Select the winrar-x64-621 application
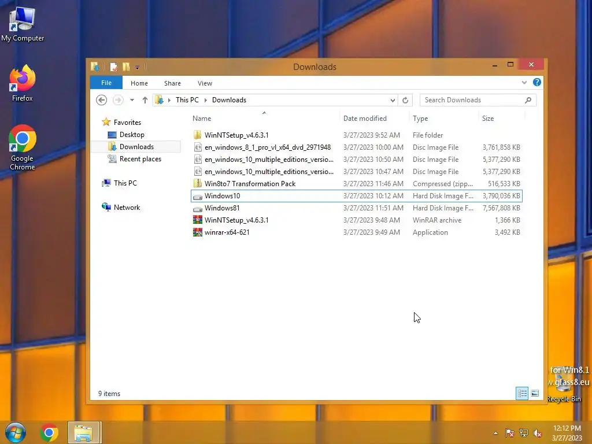 click(356, 232)
